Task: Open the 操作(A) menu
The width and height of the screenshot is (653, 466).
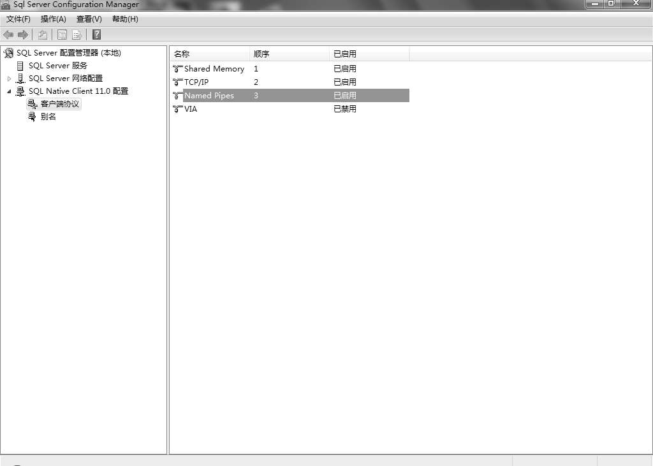Action: pos(54,19)
